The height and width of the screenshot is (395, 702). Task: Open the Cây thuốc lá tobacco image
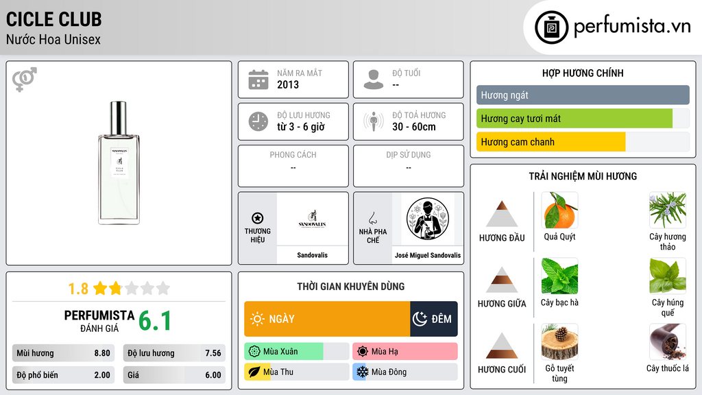[x=668, y=342]
